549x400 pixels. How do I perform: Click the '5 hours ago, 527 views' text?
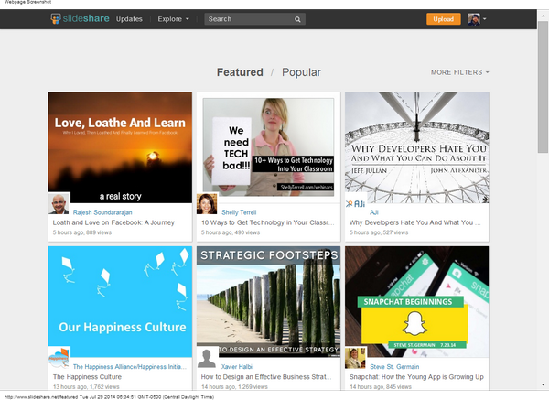(379, 232)
